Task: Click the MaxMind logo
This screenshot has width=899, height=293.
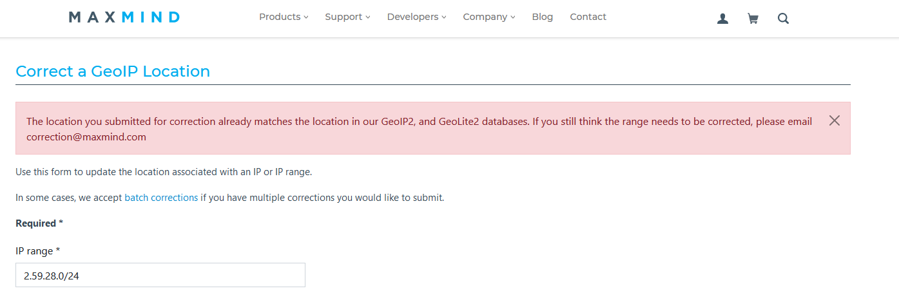Action: [x=124, y=17]
